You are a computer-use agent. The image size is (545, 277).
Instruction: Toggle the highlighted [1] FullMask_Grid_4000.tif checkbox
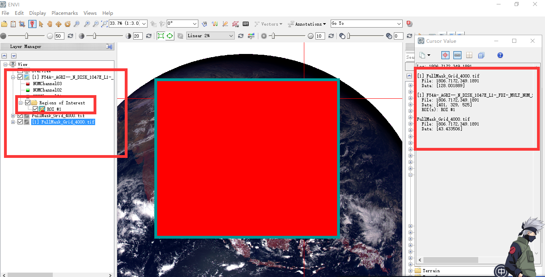point(20,122)
